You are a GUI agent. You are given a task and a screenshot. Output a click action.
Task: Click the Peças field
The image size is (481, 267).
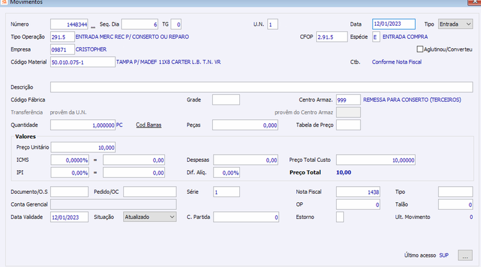[245, 125]
